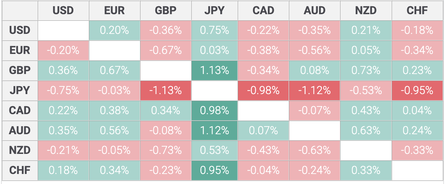The image size is (445, 184).
Task: Select the -1.13% JPY/GBP cell
Action: tap(165, 90)
